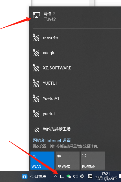Click the speaker volume tray icon
The width and height of the screenshot is (121, 182).
(75, 176)
